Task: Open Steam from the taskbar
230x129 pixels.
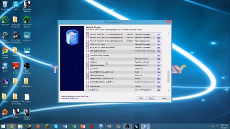Action: click(x=29, y=126)
